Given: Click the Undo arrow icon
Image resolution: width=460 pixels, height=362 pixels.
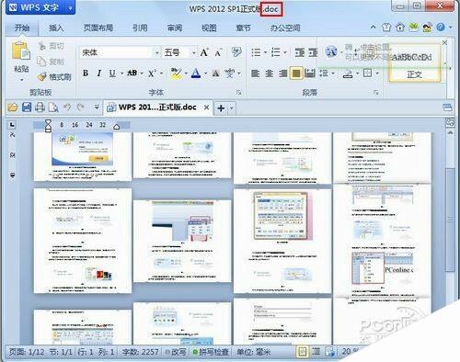Looking at the screenshot, I should 67,107.
